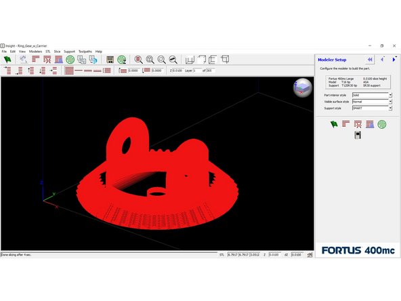Open the Support menu
The image size is (401, 301).
[69, 52]
